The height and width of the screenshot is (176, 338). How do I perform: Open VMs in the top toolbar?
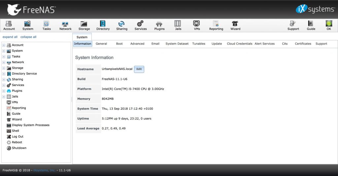click(197, 26)
